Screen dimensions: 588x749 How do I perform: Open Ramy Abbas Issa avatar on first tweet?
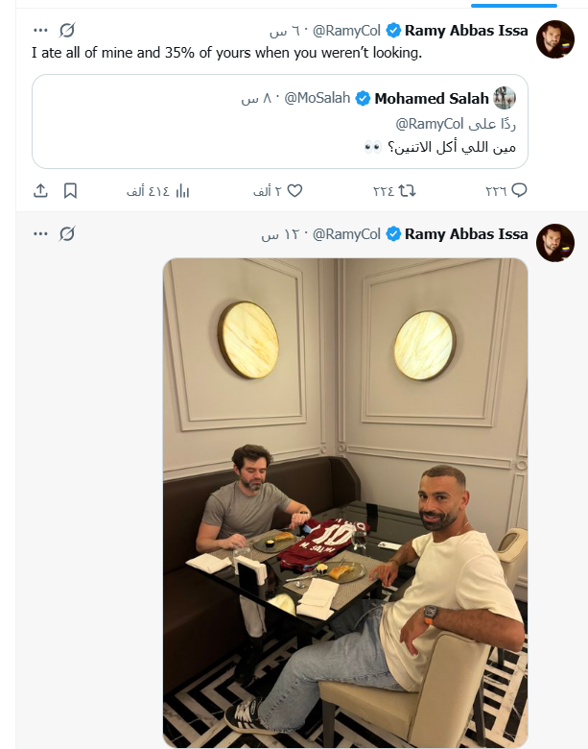point(555,39)
